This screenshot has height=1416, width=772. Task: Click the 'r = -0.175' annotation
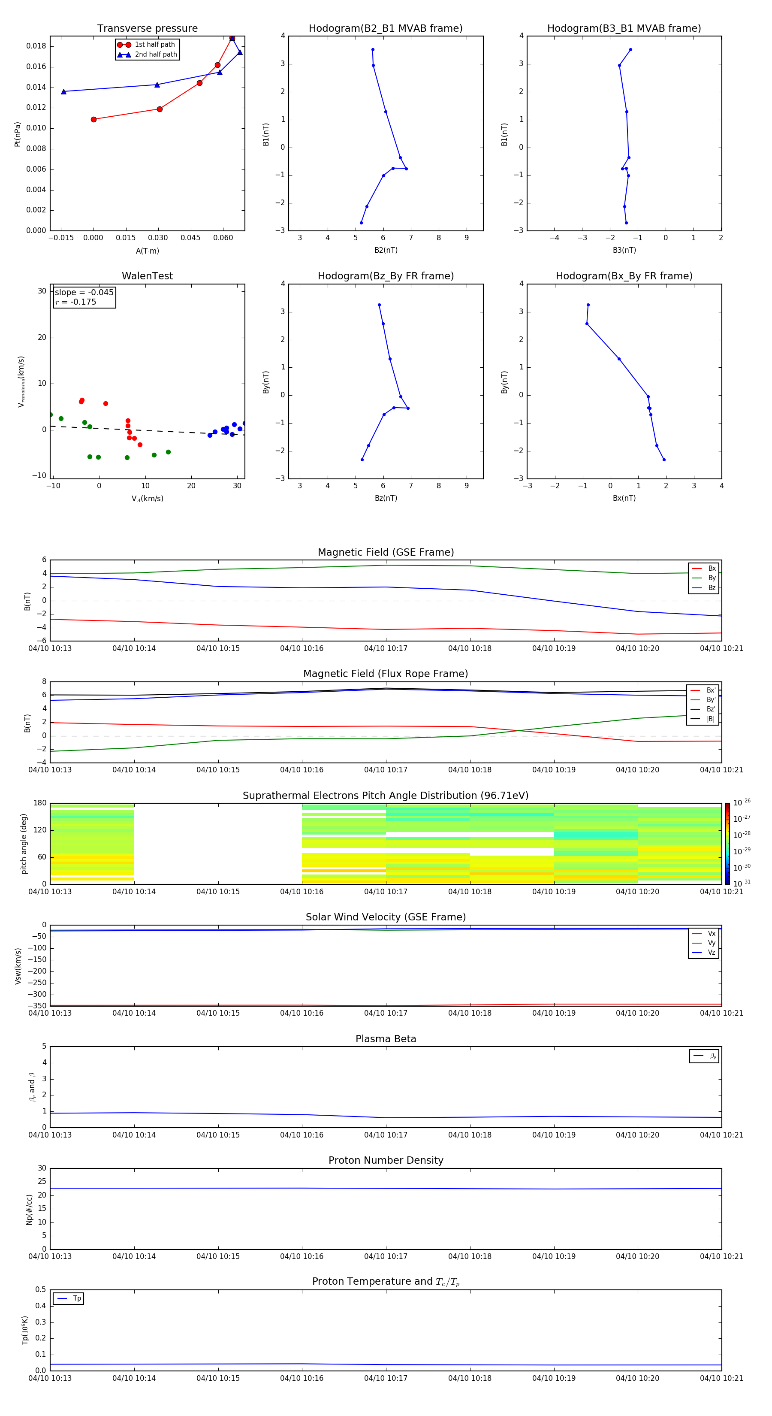76,302
